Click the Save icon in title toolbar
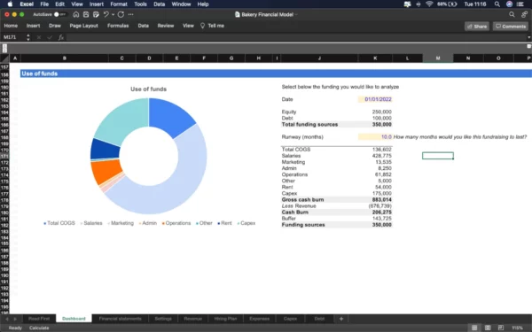 [x=86, y=14]
